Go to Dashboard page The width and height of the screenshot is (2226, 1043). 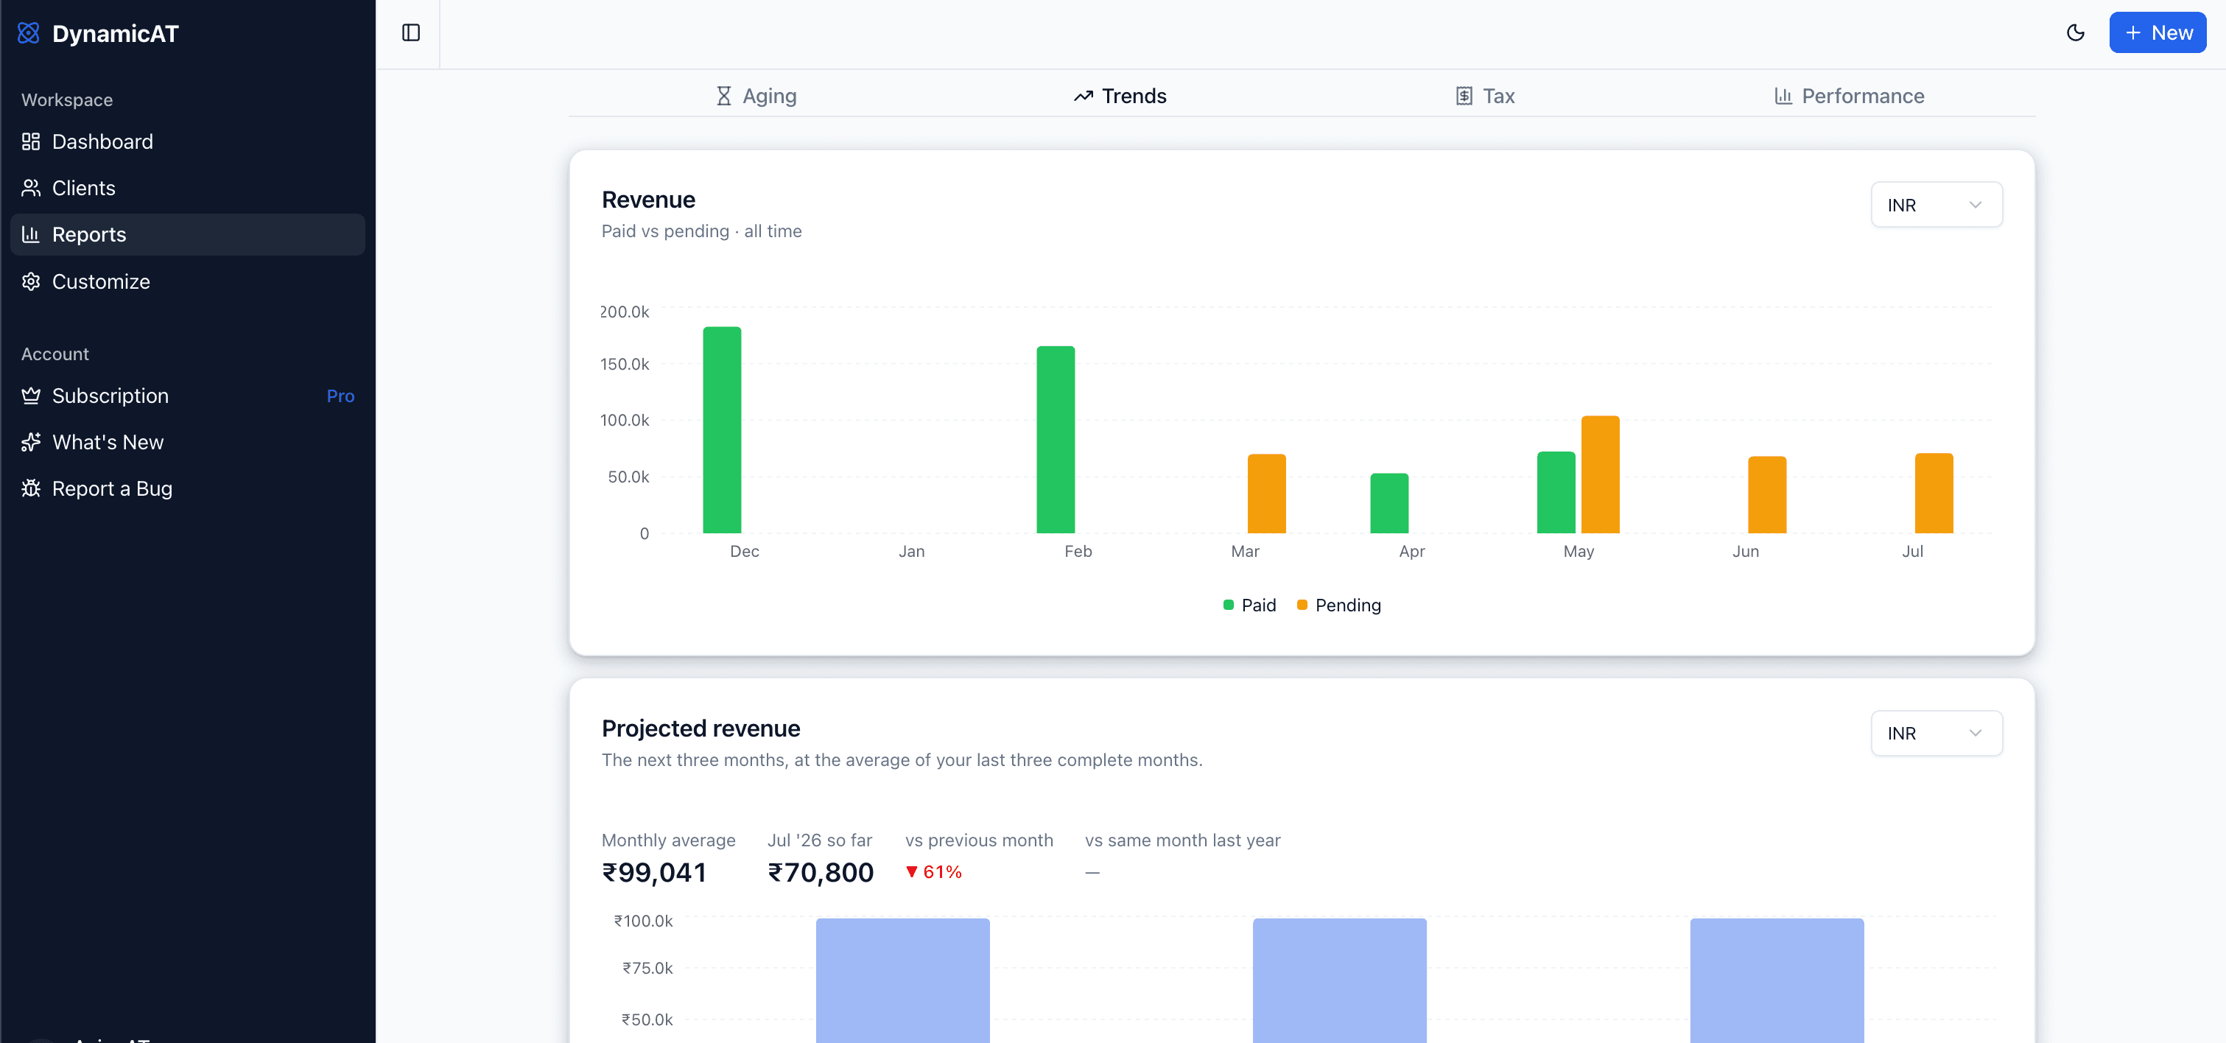tap(188, 141)
